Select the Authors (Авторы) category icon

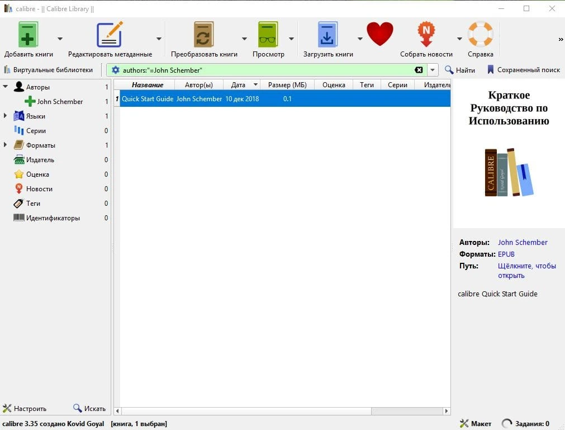click(x=19, y=87)
